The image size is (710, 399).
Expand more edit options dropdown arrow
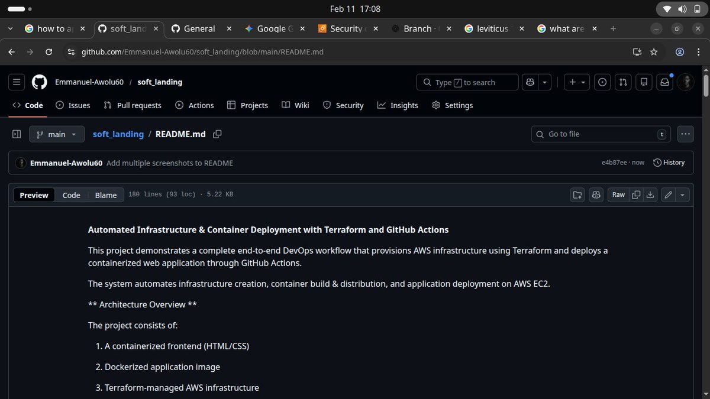(x=683, y=194)
